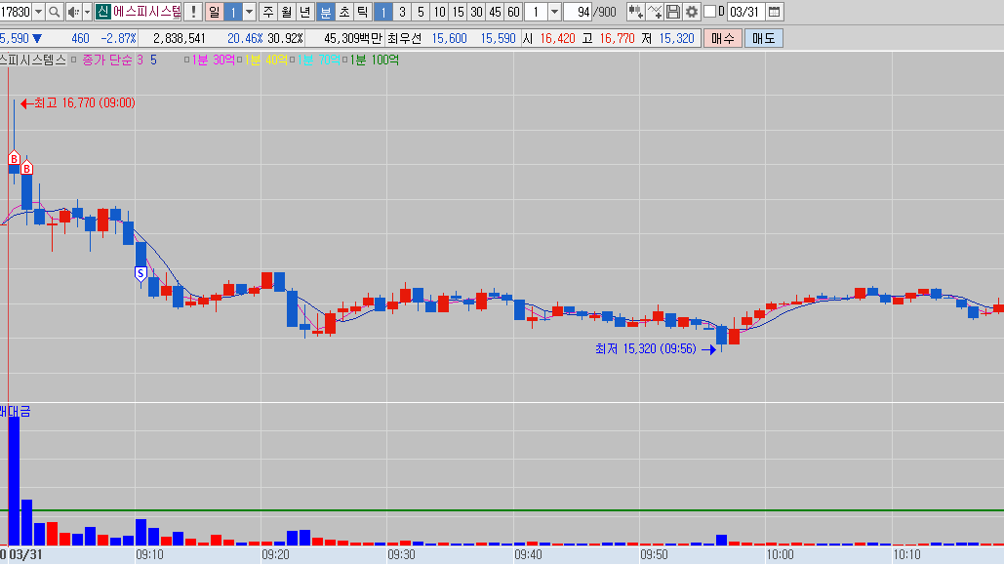
Task: Open chart settings gear icon
Action: click(x=692, y=12)
